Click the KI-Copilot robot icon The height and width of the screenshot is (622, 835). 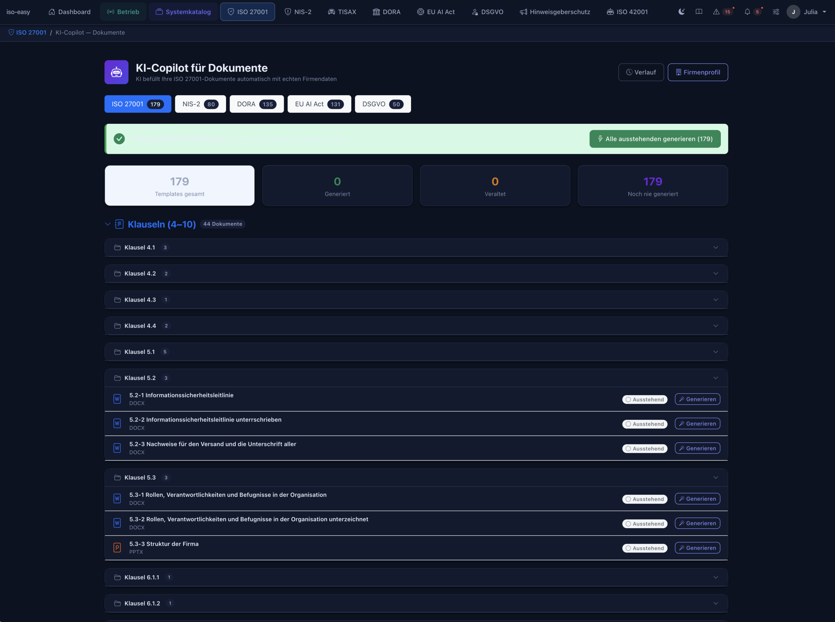(x=116, y=72)
